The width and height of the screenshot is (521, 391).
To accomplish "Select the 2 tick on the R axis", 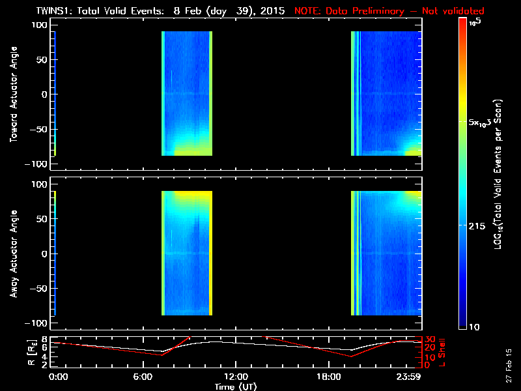I will click(44, 365).
